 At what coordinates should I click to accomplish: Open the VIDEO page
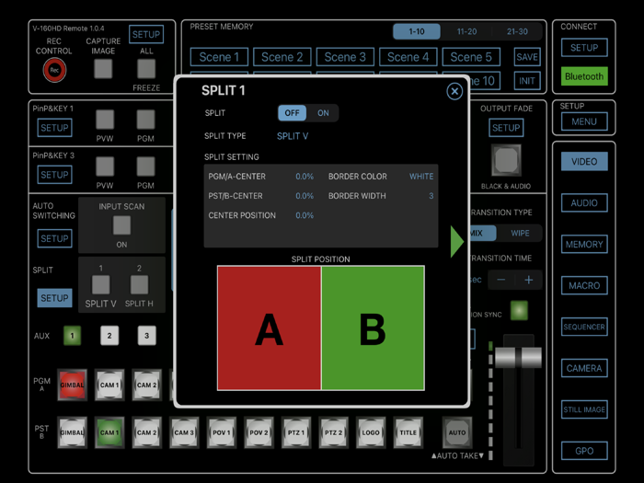584,161
